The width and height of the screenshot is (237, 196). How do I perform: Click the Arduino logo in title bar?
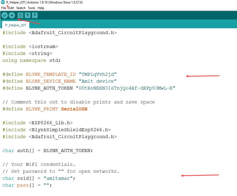[x=3, y=2]
